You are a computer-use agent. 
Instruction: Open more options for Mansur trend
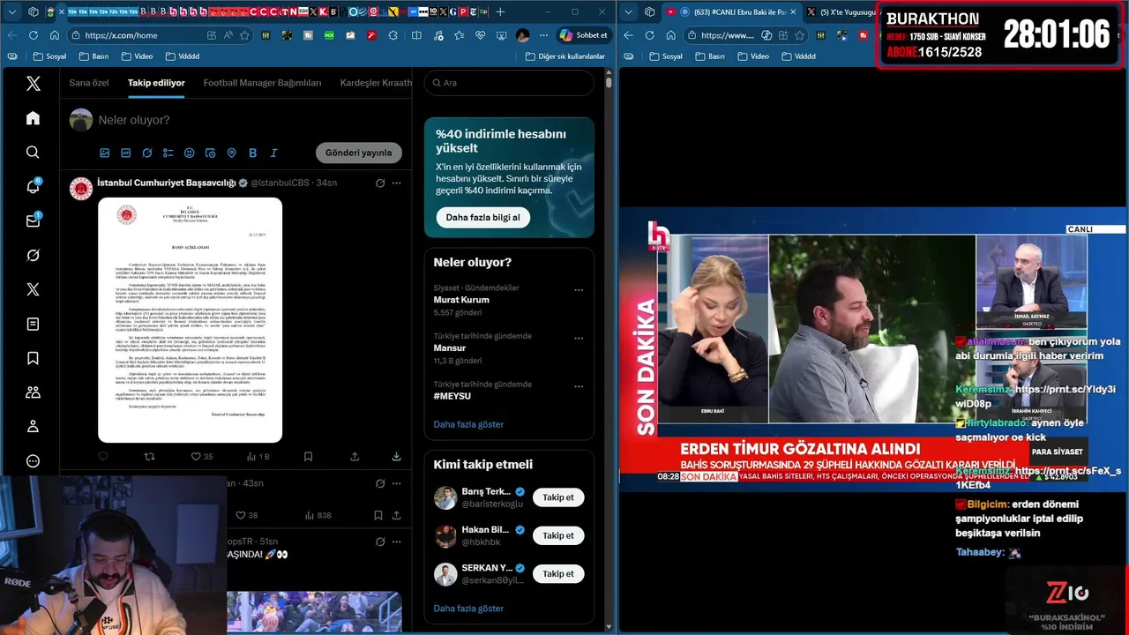tap(579, 338)
